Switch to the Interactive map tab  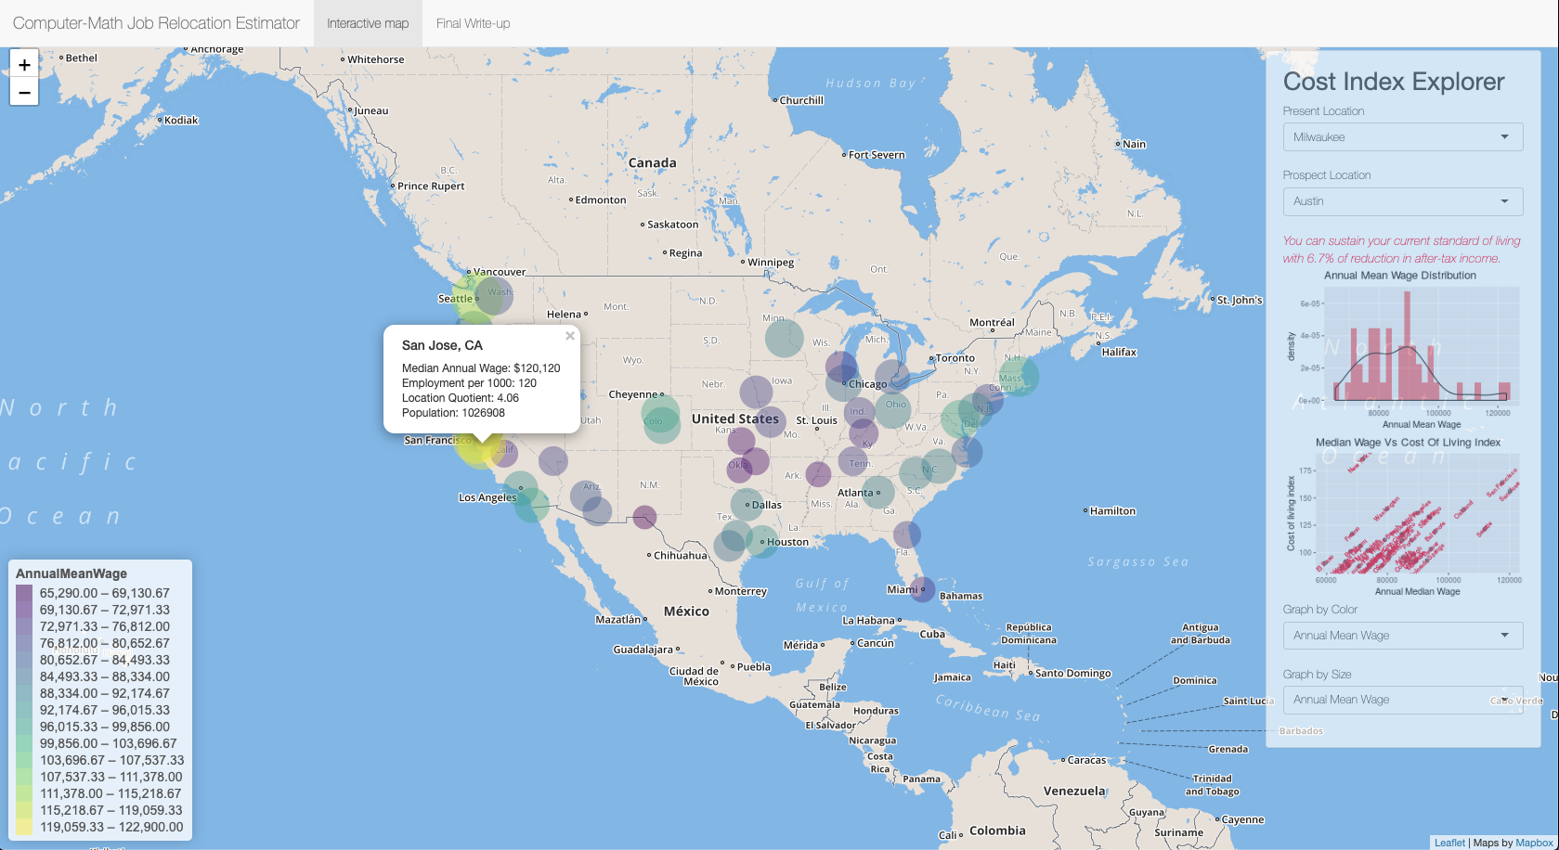[368, 23]
